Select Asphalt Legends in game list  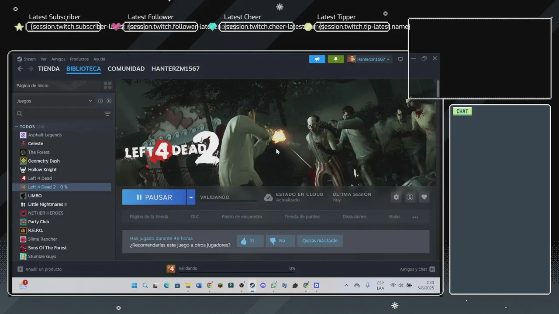coord(62,135)
